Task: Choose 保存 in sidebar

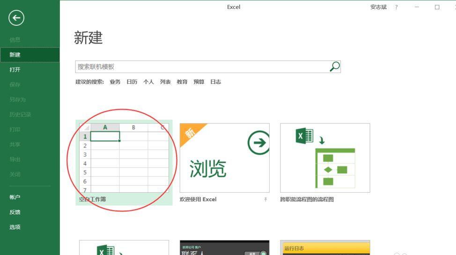Action: pos(15,85)
